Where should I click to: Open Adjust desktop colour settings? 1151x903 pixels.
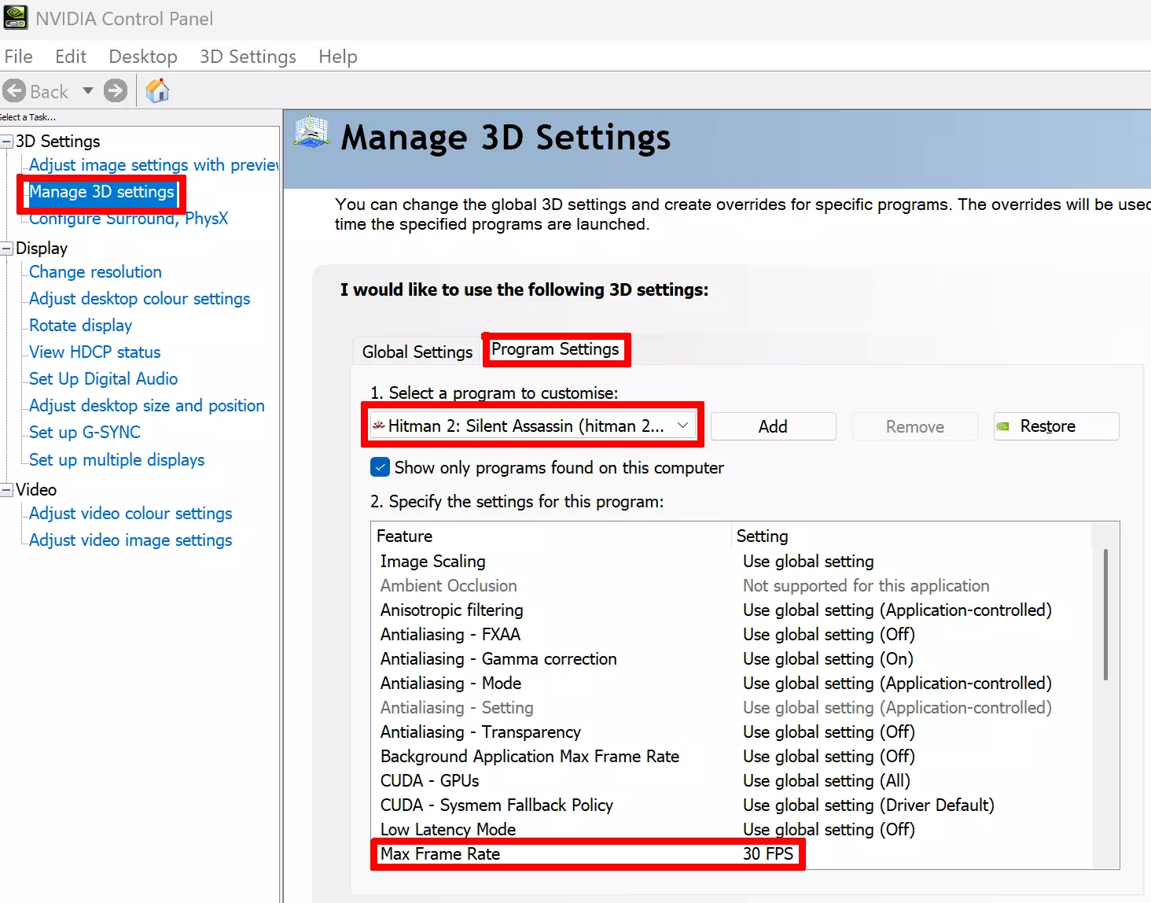point(139,299)
